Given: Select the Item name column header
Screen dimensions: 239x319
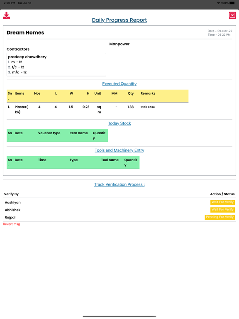Looking at the screenshot, I should pos(79,133).
